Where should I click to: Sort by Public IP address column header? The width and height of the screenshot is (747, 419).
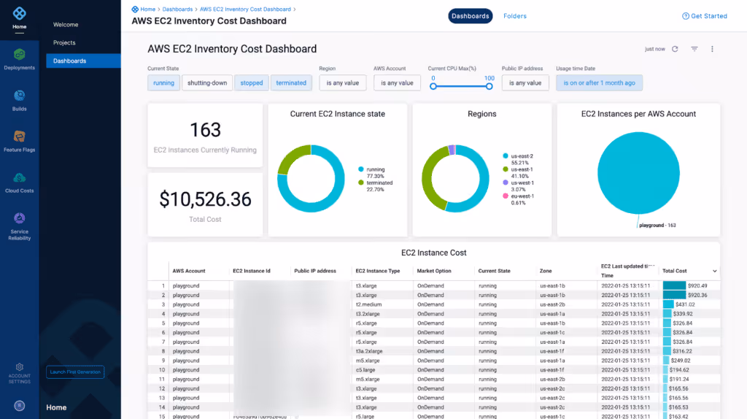[x=315, y=271]
